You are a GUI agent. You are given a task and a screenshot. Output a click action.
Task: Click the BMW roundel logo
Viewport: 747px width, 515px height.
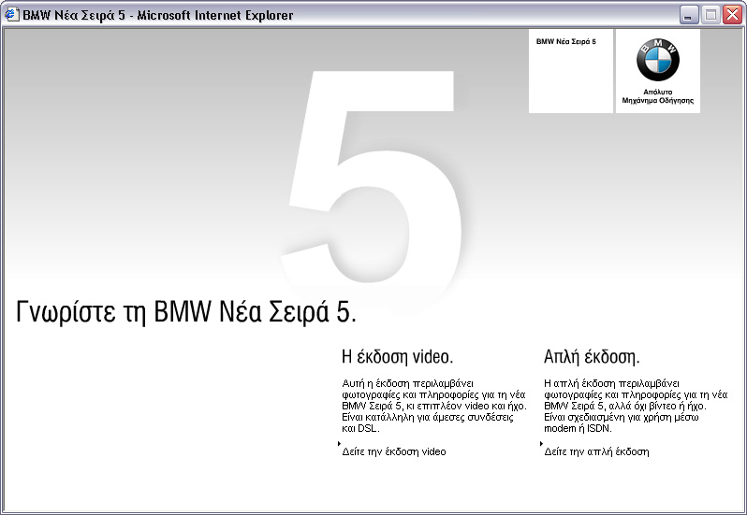pos(658,60)
